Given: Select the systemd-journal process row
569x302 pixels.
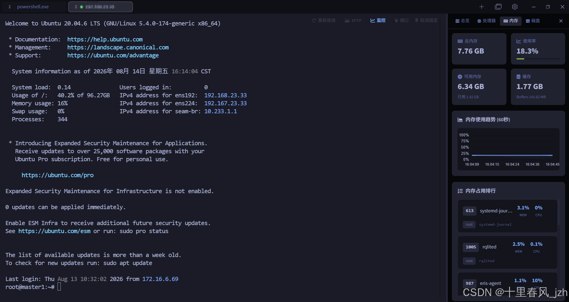Looking at the screenshot, I should coord(507,216).
